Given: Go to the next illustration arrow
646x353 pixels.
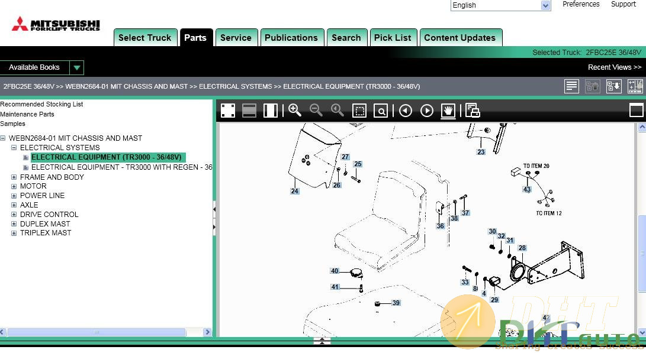Looking at the screenshot, I should 426,111.
